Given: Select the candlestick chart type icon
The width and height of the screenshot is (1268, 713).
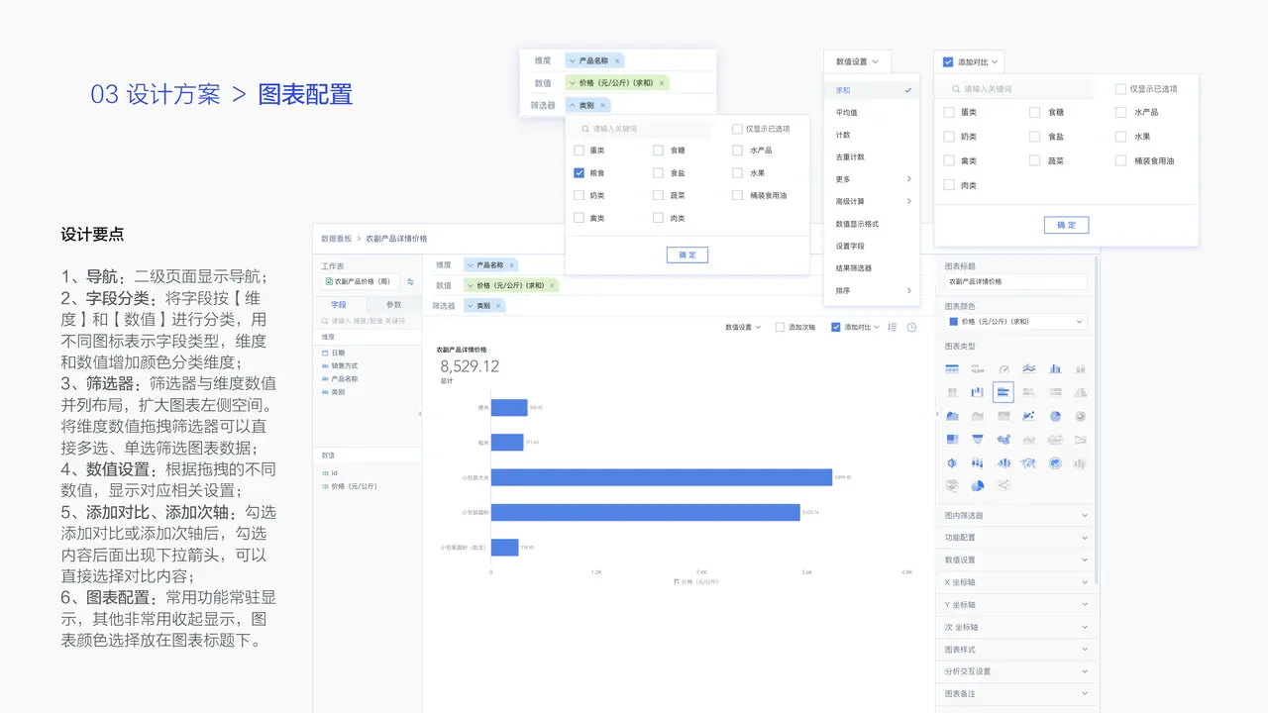Looking at the screenshot, I should [x=978, y=462].
